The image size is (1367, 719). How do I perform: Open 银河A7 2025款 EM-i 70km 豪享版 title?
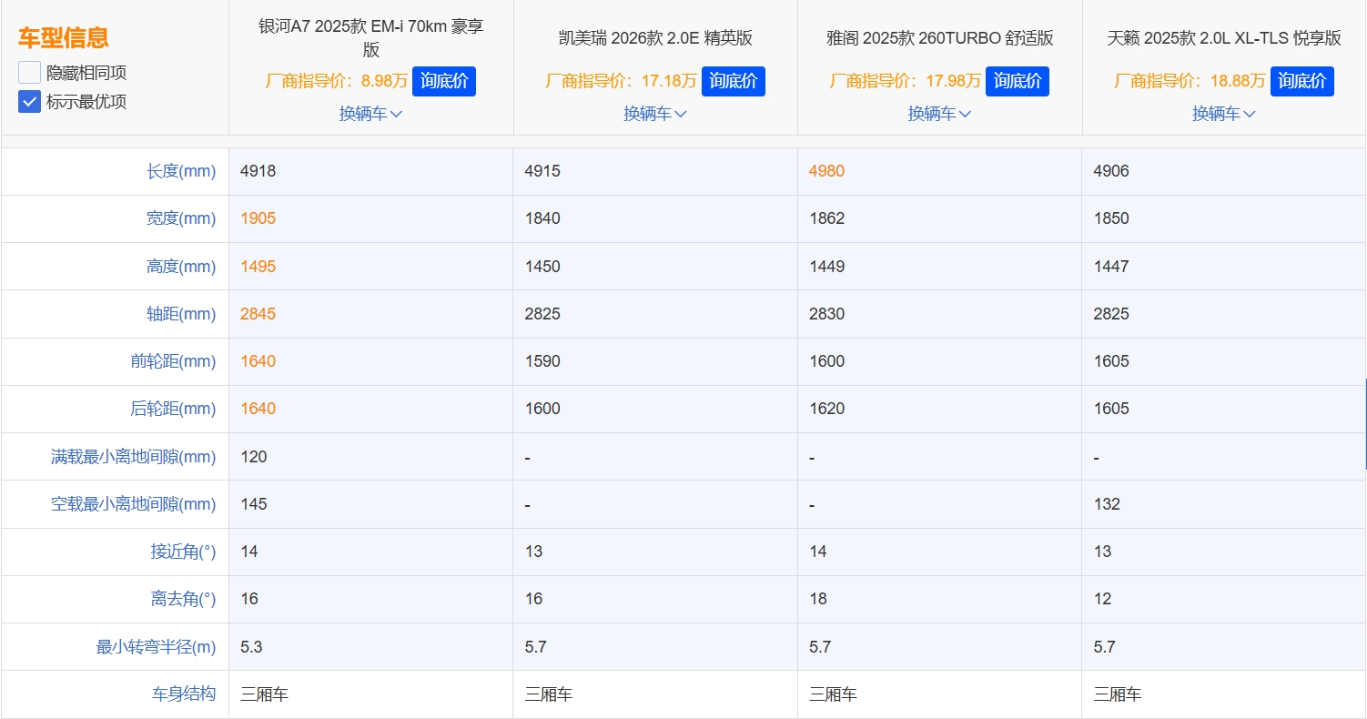[370, 38]
